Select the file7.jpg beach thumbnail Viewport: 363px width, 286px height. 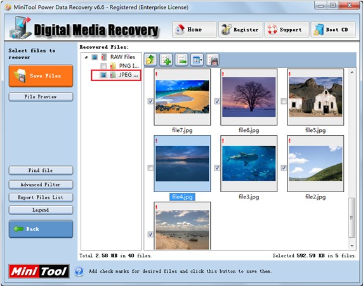pyautogui.click(x=182, y=97)
